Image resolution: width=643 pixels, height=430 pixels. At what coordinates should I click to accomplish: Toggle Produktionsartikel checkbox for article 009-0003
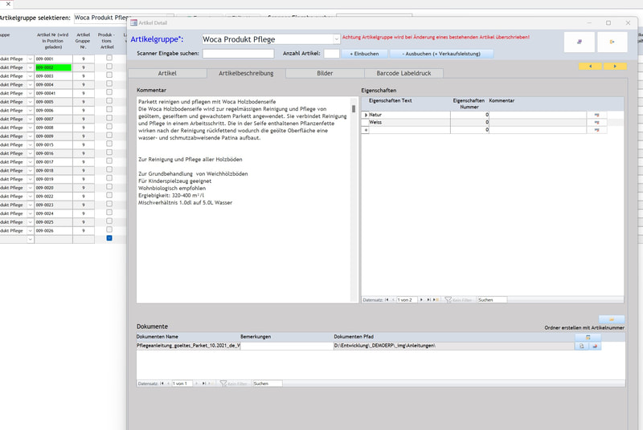tap(109, 75)
